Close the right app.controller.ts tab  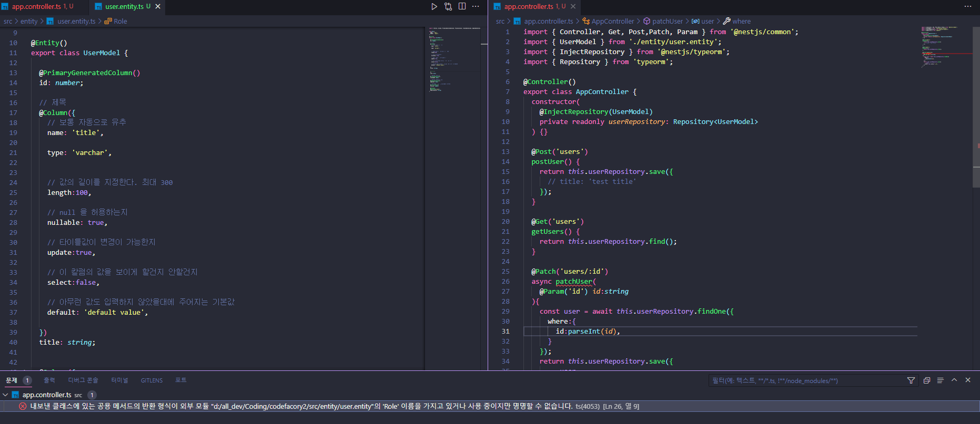point(573,6)
